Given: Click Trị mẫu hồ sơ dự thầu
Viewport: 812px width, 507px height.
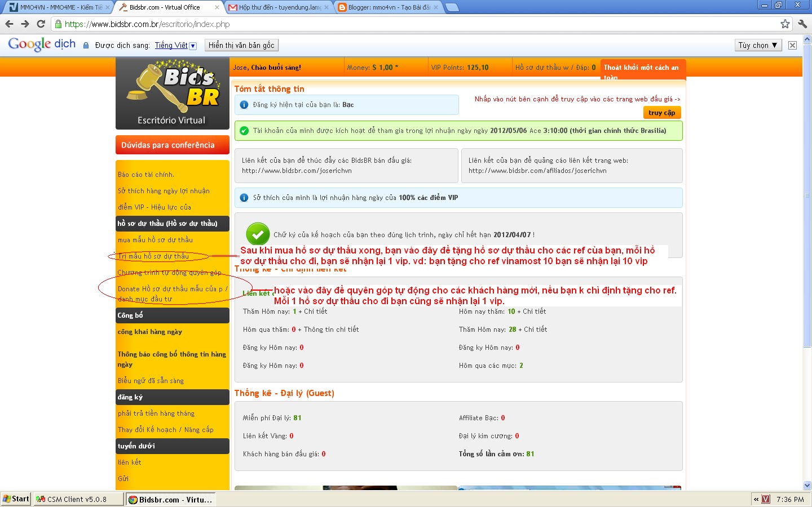Looking at the screenshot, I should [x=153, y=256].
